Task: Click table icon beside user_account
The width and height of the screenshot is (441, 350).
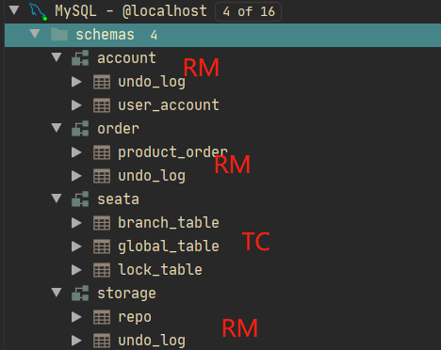Action: pyautogui.click(x=102, y=105)
